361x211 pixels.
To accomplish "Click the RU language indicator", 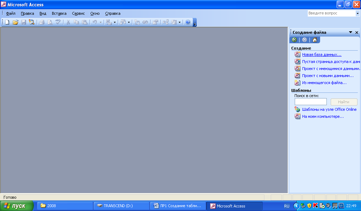I will click(286, 206).
